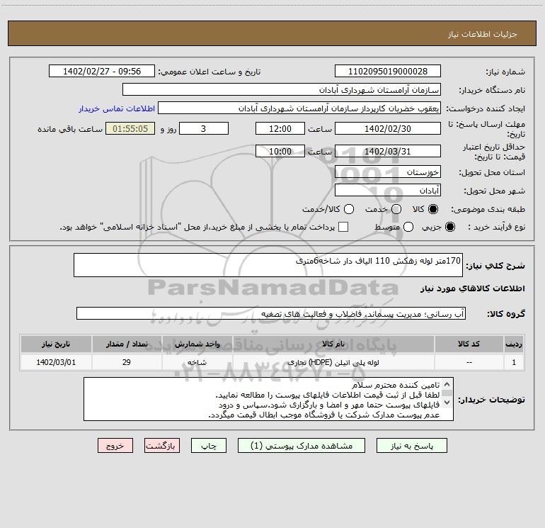
Task: Click the remaining time counter 01:55:05
Action: coord(130,128)
